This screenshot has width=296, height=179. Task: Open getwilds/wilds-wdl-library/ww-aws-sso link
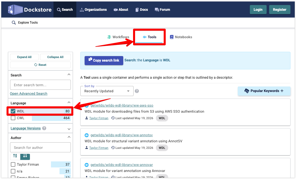(122, 106)
